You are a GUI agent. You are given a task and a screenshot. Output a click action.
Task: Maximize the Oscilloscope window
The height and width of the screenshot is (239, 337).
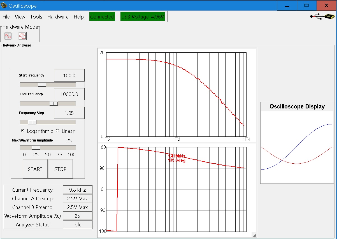[306, 5]
